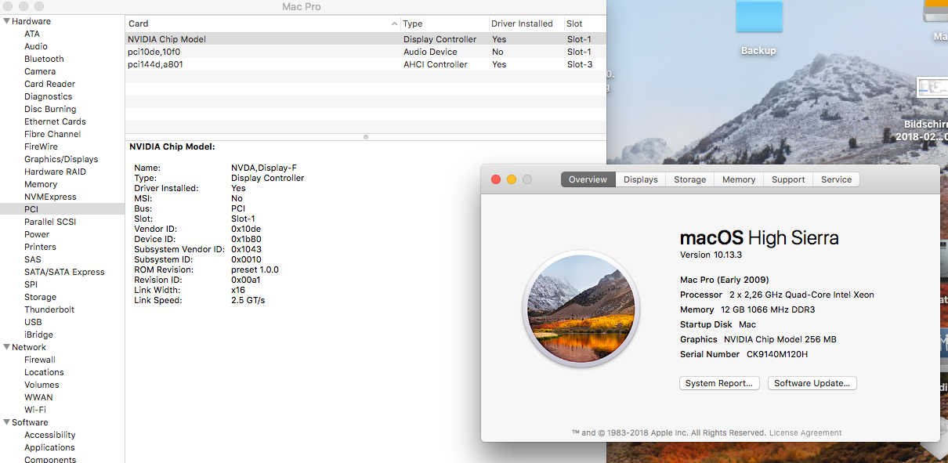Select the NVIDIA Chip Model card row
The image size is (948, 463).
pyautogui.click(x=366, y=39)
